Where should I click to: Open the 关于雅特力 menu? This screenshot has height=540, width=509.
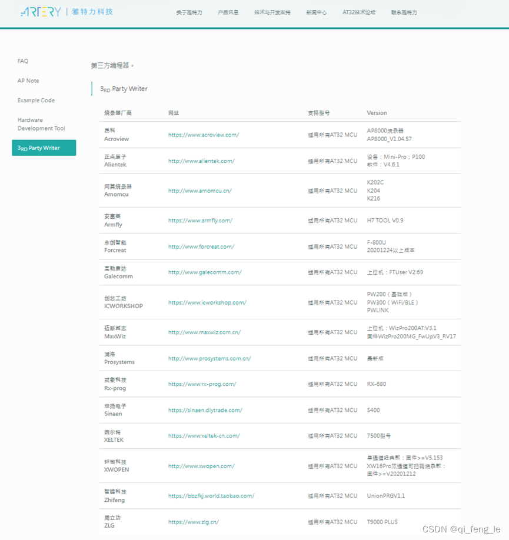click(189, 12)
